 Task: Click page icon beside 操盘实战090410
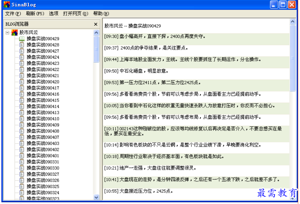[x=22, y=119]
